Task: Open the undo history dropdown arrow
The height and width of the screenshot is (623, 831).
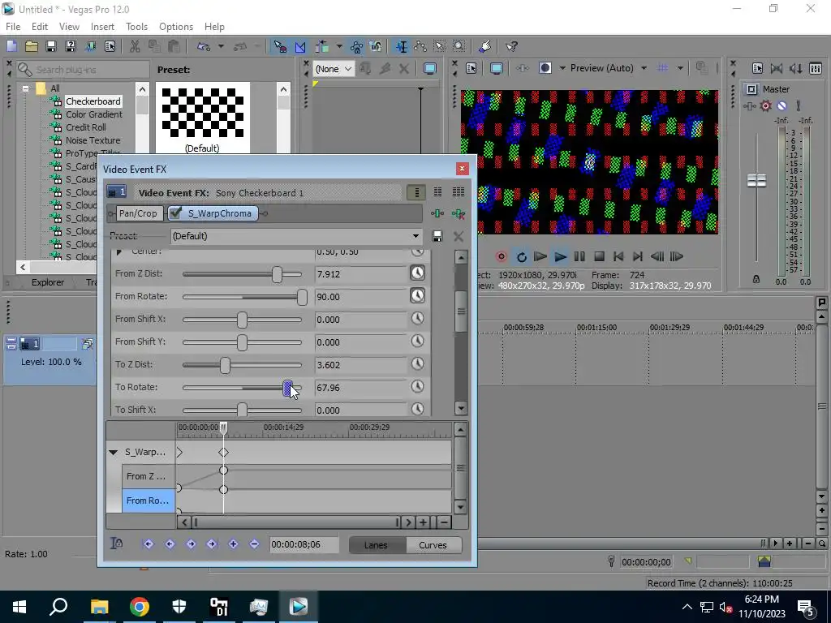Action: click(x=221, y=46)
